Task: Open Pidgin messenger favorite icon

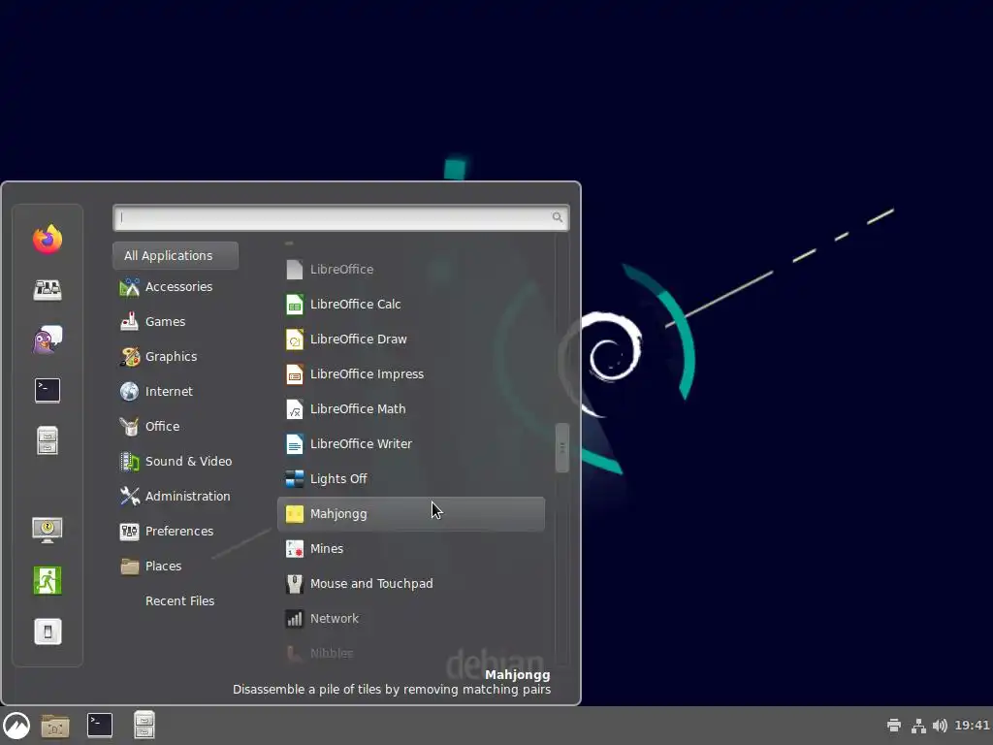Action: click(x=48, y=340)
